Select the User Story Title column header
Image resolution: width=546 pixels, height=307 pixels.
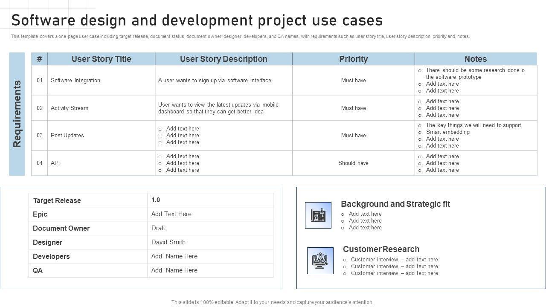tap(101, 59)
